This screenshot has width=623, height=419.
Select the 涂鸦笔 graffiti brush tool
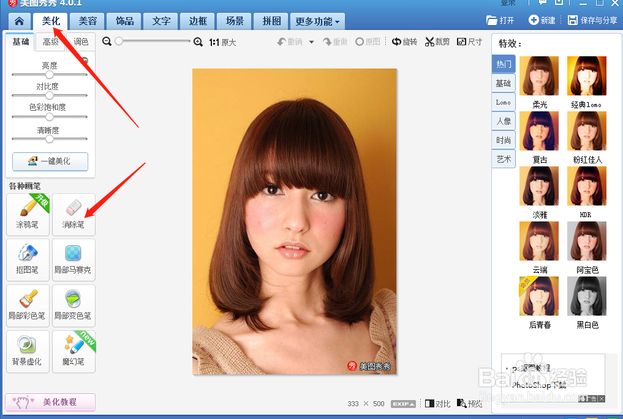click(x=28, y=215)
